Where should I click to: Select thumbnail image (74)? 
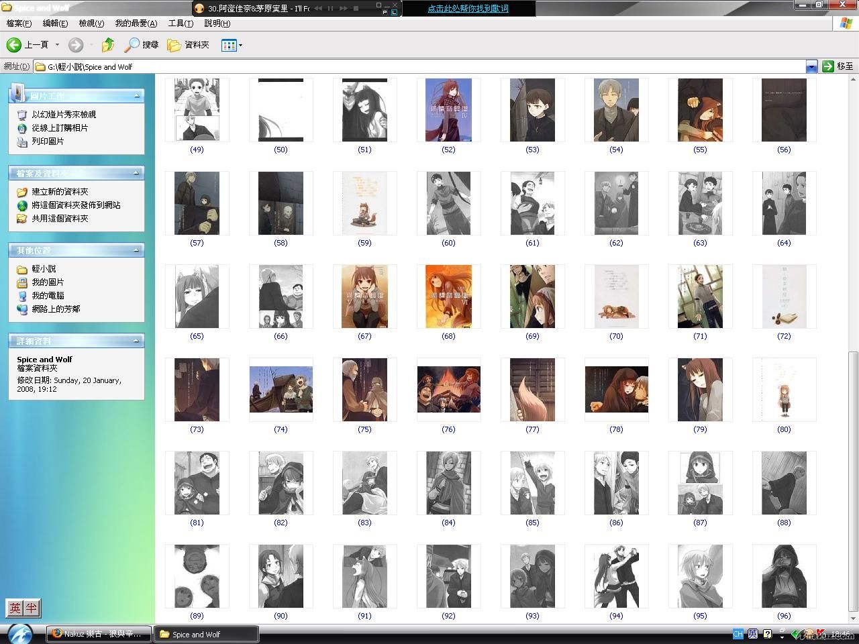(281, 390)
